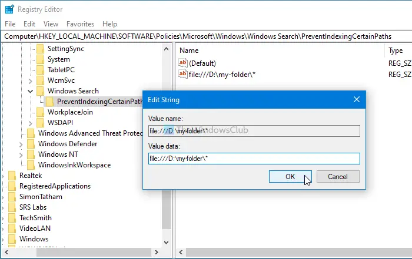Viewport: 412px width, 259px height.
Task: Click tree pane scroll up arrow
Action: (x=167, y=49)
